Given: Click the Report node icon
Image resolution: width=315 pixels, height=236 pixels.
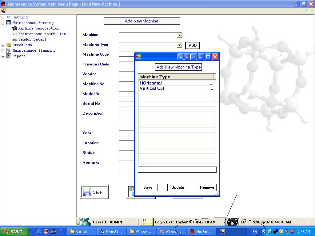Looking at the screenshot, I should tap(8, 56).
